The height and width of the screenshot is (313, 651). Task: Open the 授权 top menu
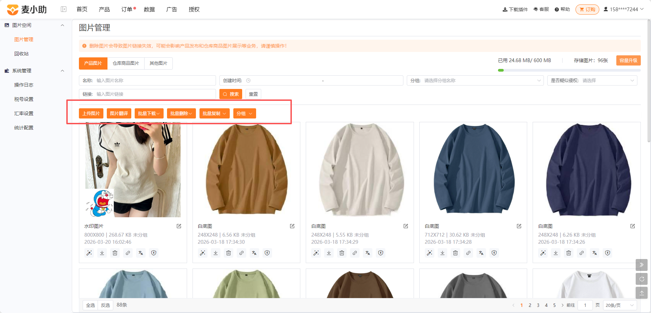click(194, 10)
